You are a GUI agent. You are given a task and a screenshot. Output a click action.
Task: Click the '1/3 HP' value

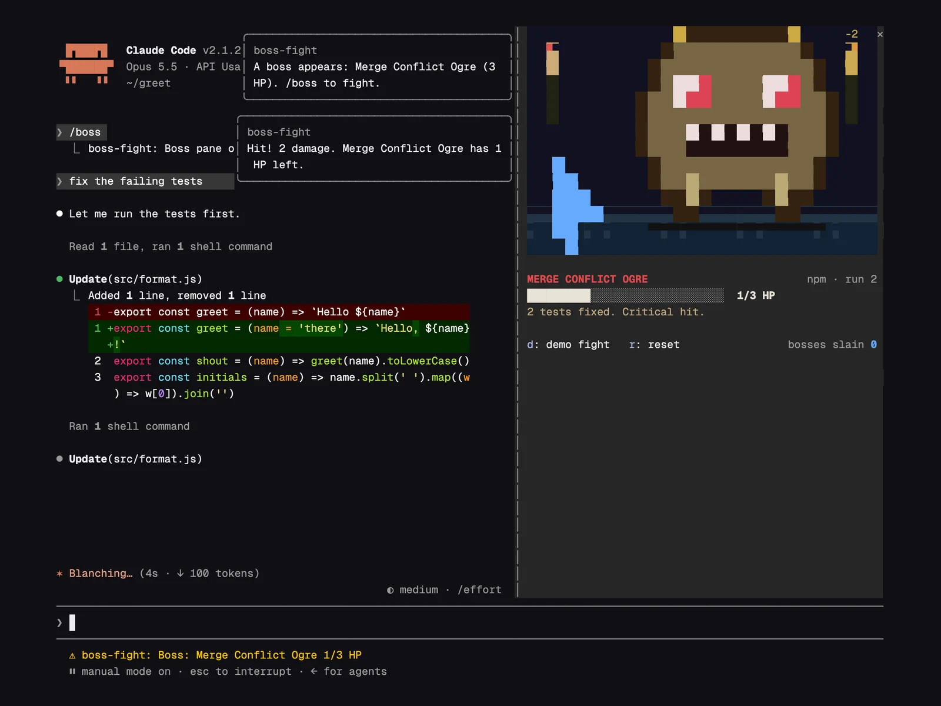point(756,295)
